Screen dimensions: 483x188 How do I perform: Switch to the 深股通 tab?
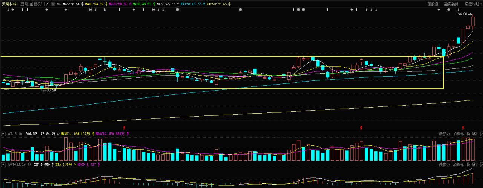click(x=433, y=4)
